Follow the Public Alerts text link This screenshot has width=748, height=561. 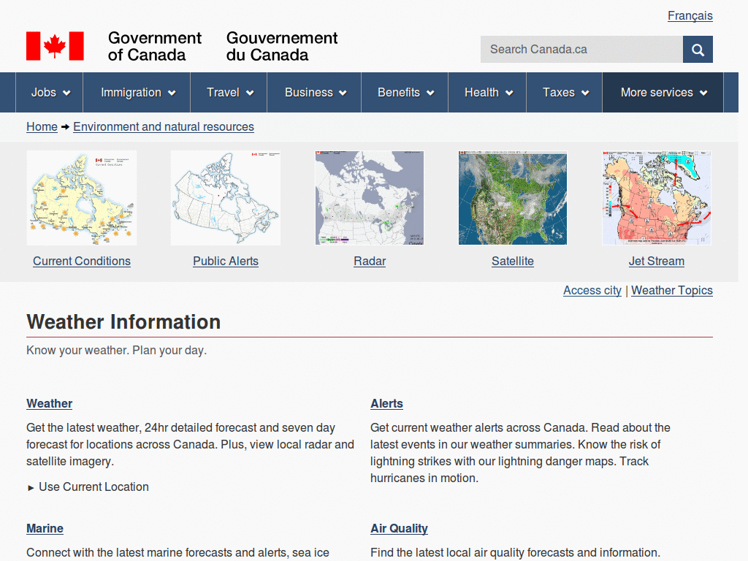tap(226, 262)
